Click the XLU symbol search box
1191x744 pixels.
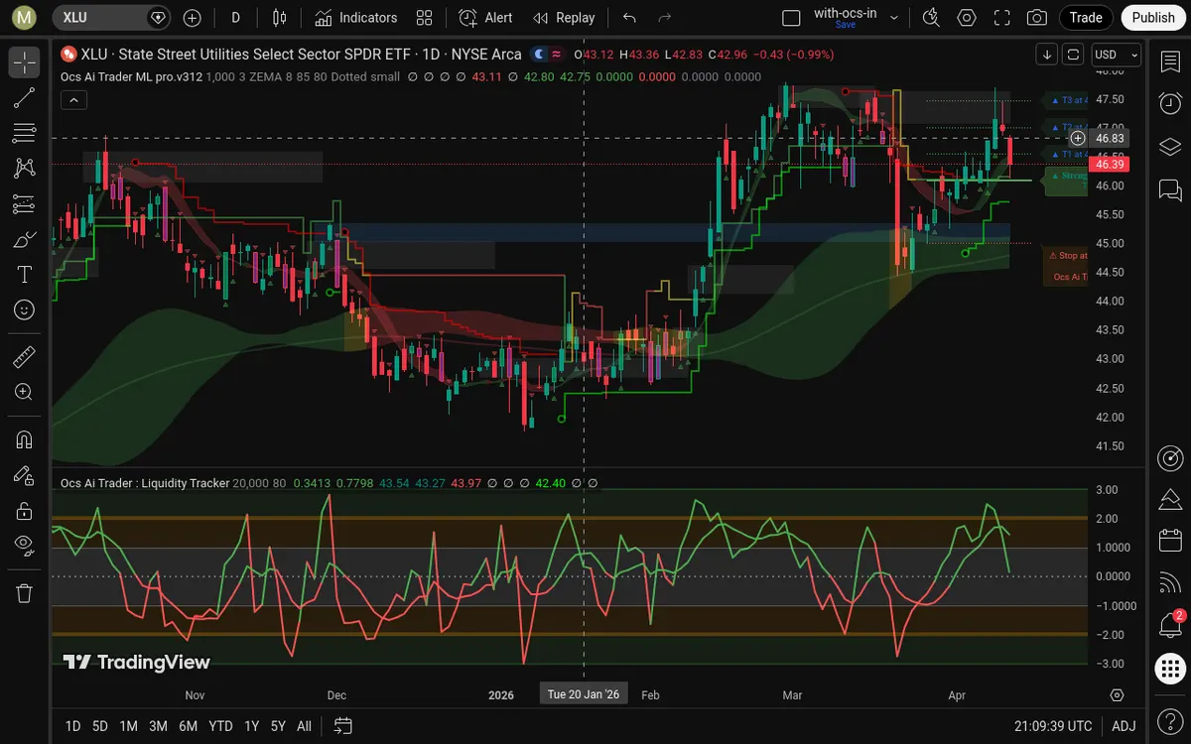(111, 18)
